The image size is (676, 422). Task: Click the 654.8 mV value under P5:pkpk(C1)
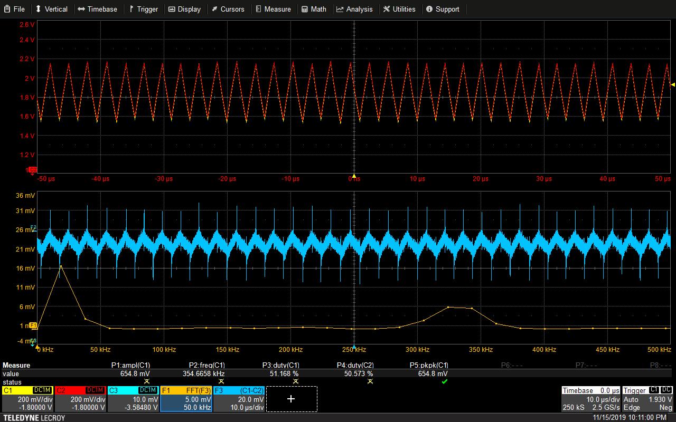(x=433, y=373)
